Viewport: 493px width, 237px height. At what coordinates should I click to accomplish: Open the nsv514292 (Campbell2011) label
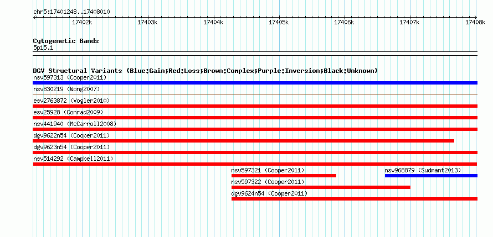[x=73, y=159]
